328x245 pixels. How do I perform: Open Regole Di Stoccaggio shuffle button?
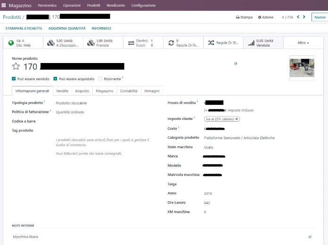tap(223, 43)
